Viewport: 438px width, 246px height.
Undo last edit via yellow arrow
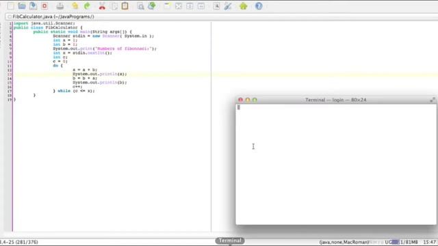(x=75, y=6)
